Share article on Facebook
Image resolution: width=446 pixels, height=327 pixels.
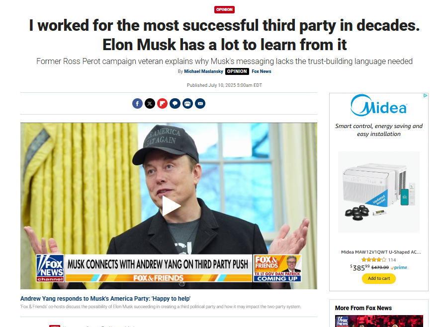point(137,104)
